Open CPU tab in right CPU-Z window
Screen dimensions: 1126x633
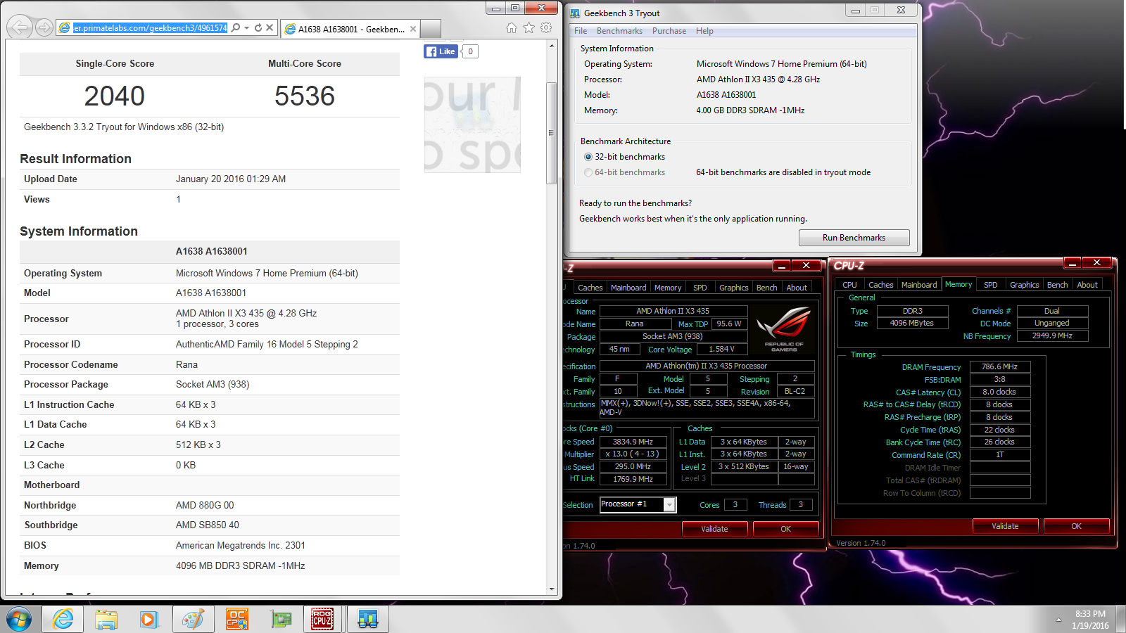click(x=849, y=285)
